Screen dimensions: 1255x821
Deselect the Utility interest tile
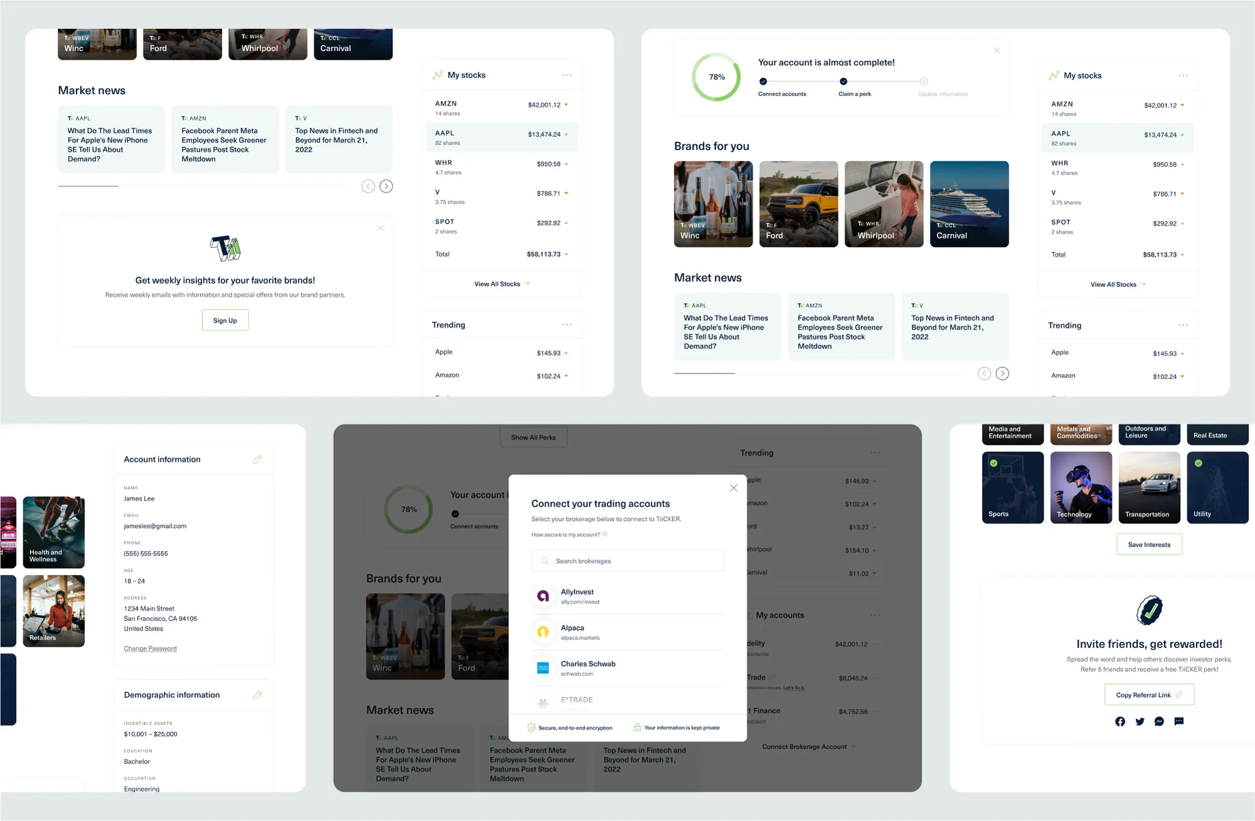coord(1217,488)
